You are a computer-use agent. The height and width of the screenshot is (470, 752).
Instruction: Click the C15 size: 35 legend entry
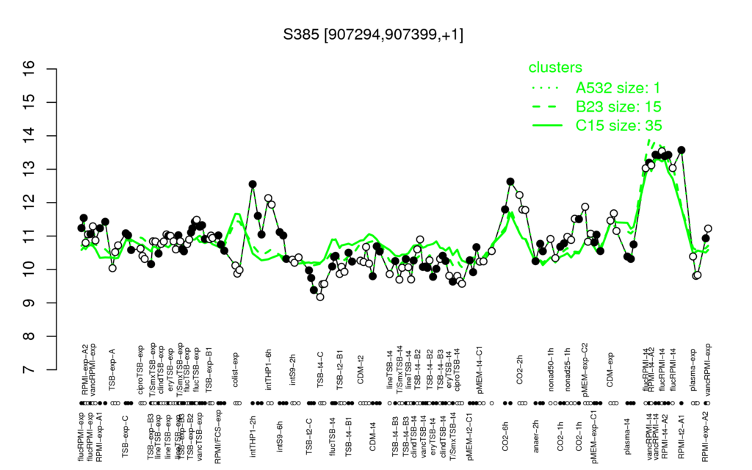coord(619,126)
